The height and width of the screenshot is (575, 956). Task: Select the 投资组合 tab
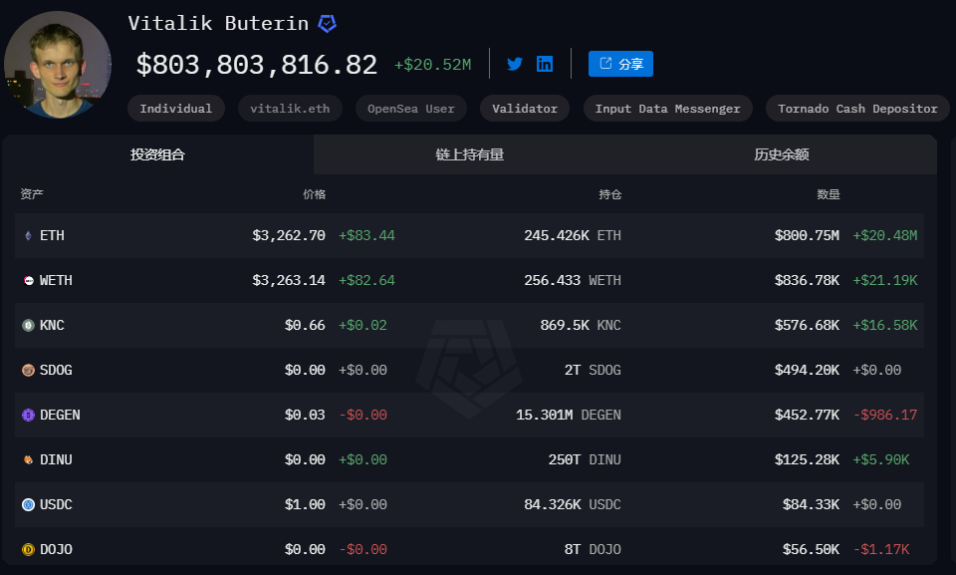click(157, 155)
